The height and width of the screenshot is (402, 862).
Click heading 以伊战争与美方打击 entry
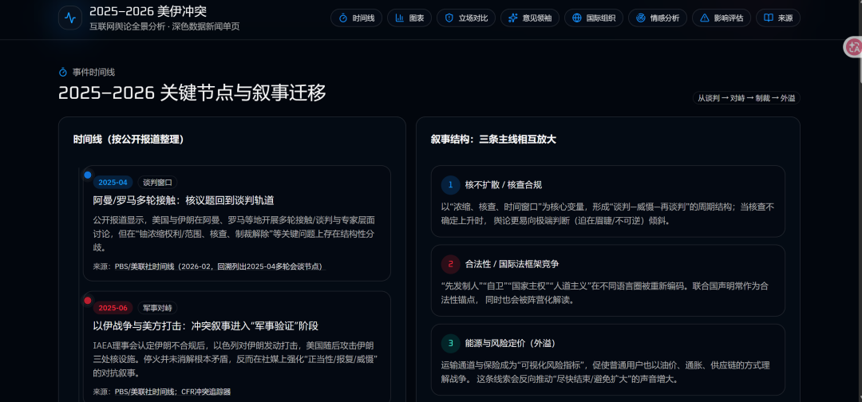pyautogui.click(x=206, y=325)
